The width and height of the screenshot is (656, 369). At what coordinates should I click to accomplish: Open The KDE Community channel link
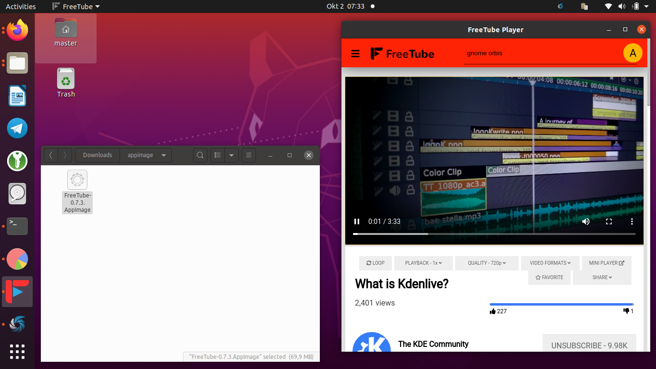pyautogui.click(x=433, y=344)
